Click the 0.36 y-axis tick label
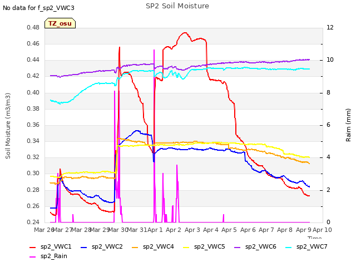356x267 pixels. pyautogui.click(x=33, y=125)
